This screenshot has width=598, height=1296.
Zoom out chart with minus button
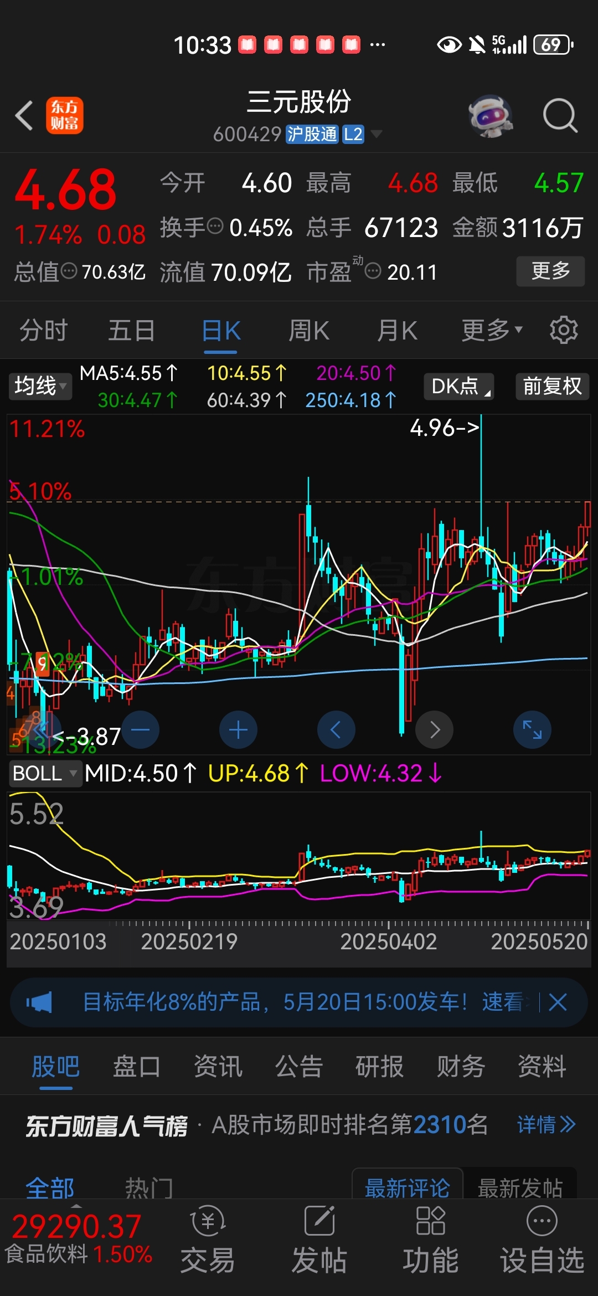(x=140, y=730)
